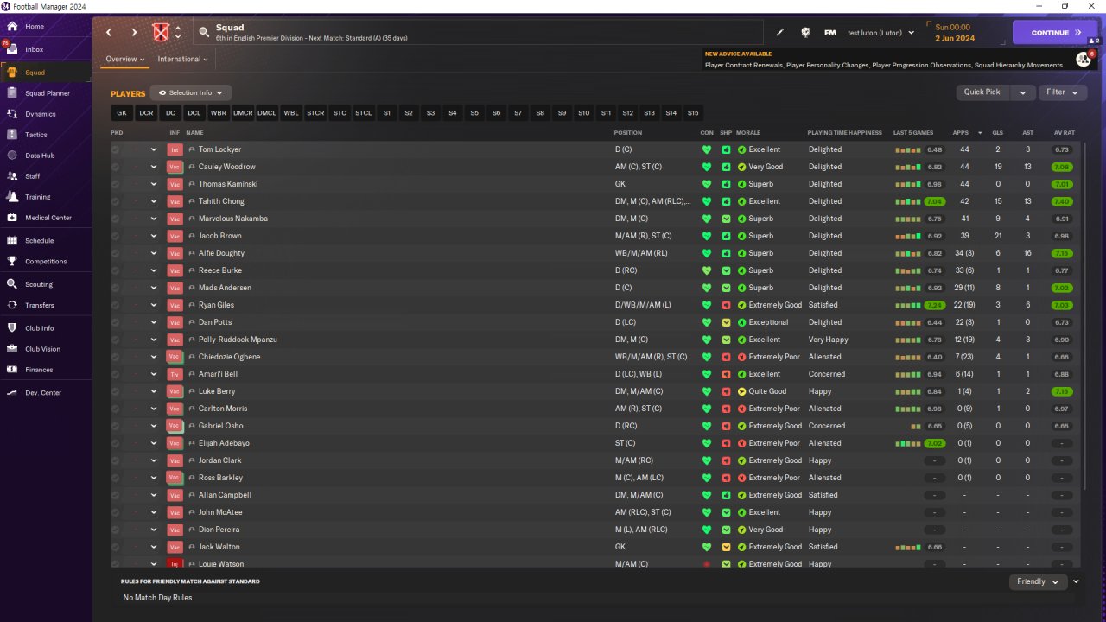1106x622 pixels.
Task: Open the Inbox sidebar icon
Action: 12,49
